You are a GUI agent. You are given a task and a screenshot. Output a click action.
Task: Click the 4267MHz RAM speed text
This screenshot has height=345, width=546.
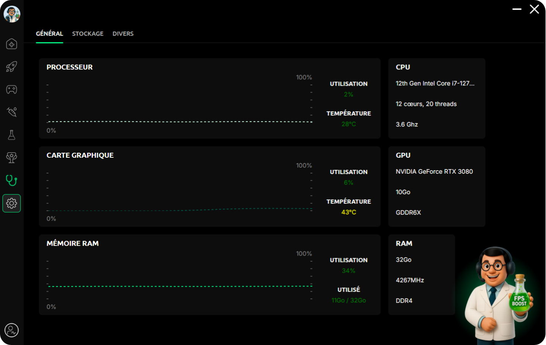point(410,280)
